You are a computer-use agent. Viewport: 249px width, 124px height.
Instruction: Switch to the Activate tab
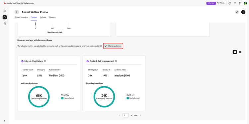pos(43,17)
